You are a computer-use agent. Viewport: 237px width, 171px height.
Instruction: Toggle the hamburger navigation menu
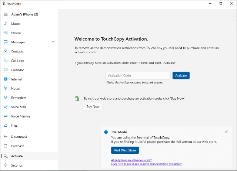(6, 14)
